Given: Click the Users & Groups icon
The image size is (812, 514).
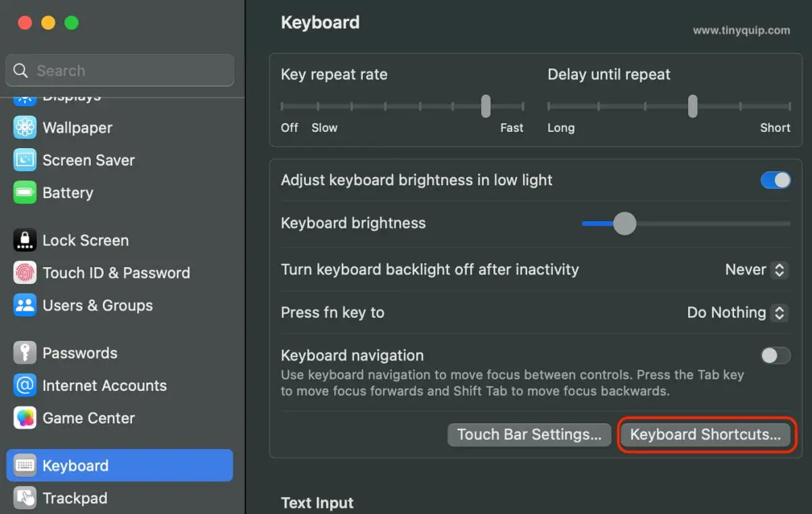Looking at the screenshot, I should pyautogui.click(x=25, y=305).
